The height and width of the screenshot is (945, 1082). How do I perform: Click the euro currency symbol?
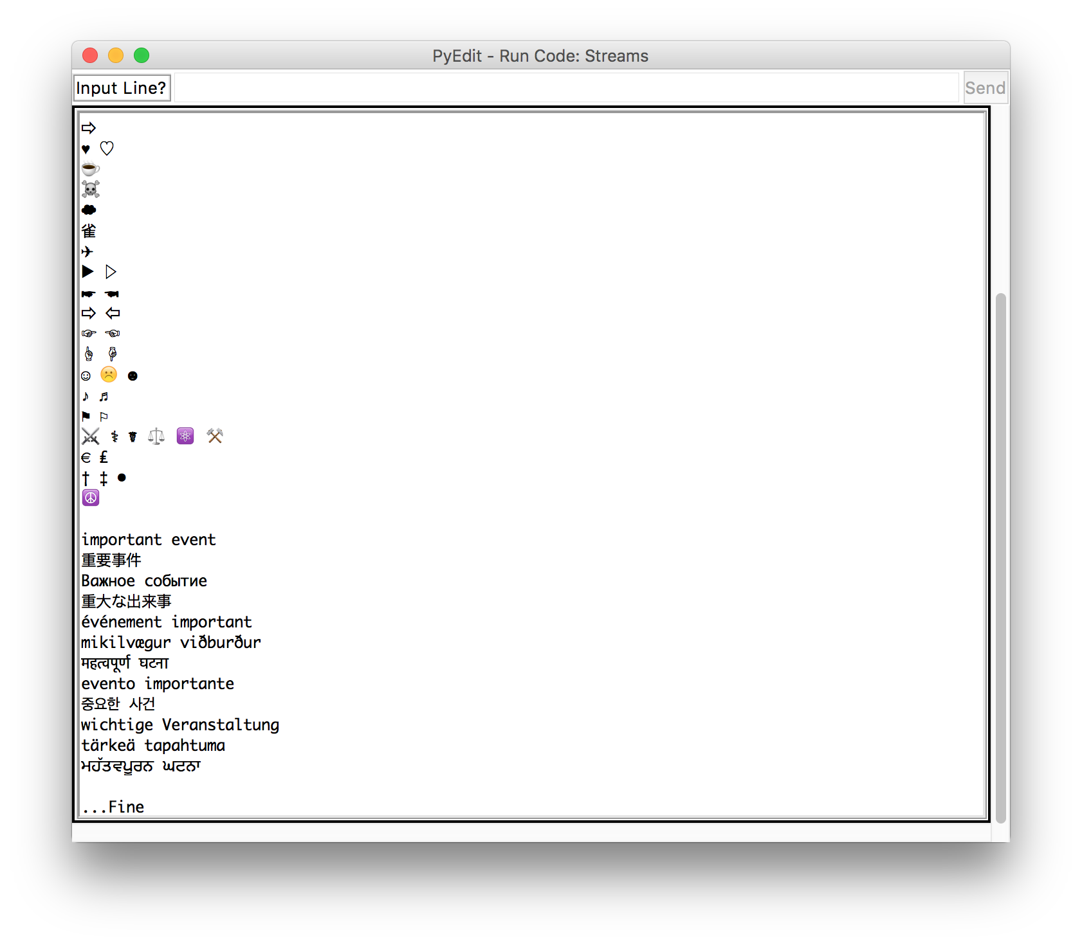tap(86, 457)
